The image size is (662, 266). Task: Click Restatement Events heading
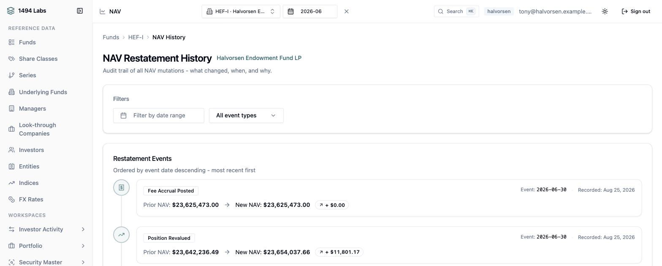(x=142, y=159)
